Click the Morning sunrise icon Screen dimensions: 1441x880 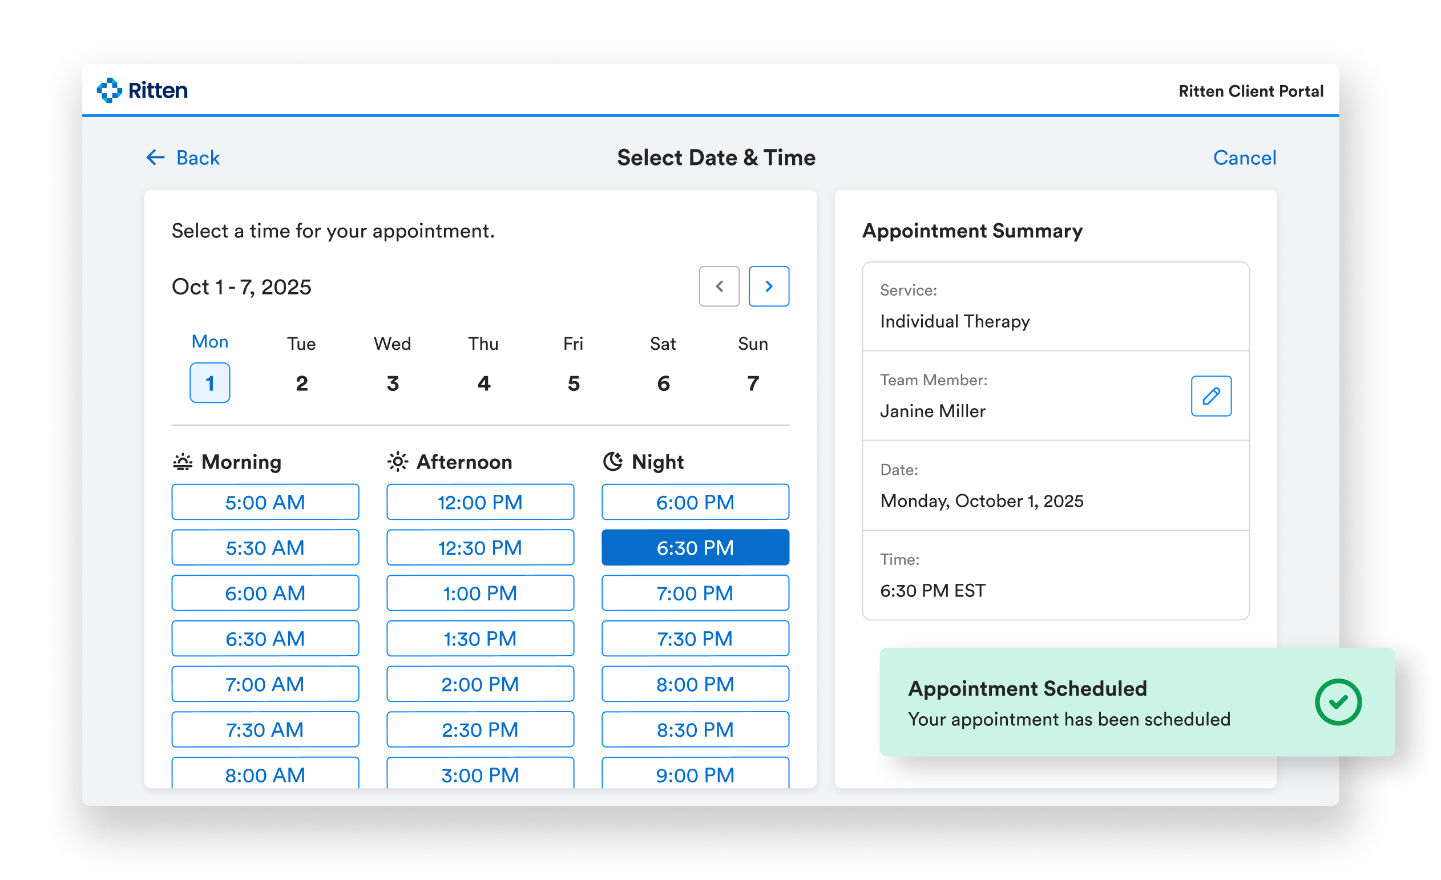183,462
